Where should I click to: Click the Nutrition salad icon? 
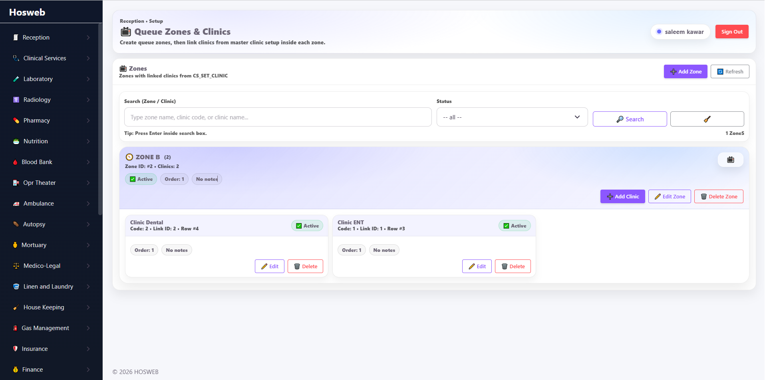16,141
